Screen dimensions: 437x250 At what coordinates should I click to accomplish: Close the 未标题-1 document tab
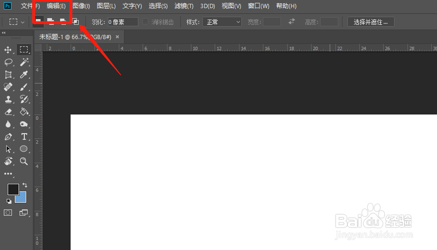(117, 37)
